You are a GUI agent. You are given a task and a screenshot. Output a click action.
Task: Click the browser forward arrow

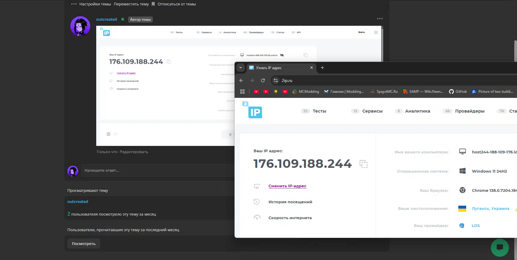click(x=252, y=80)
